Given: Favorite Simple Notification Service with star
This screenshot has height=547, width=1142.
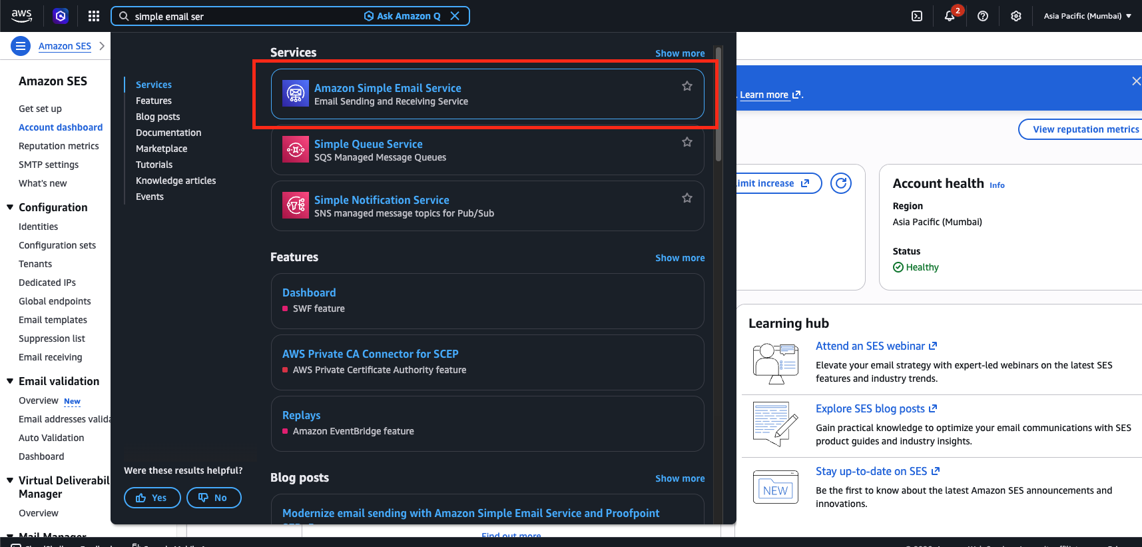Looking at the screenshot, I should pos(687,198).
